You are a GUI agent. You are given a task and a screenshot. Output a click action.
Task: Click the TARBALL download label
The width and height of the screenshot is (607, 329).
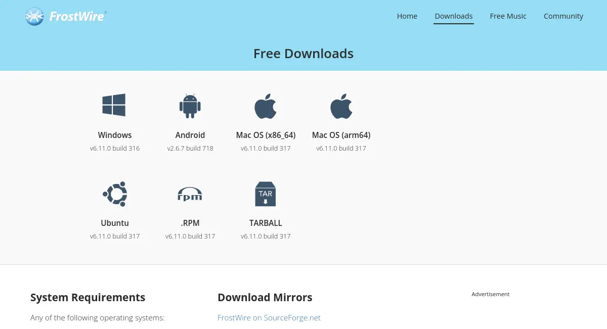pos(266,223)
